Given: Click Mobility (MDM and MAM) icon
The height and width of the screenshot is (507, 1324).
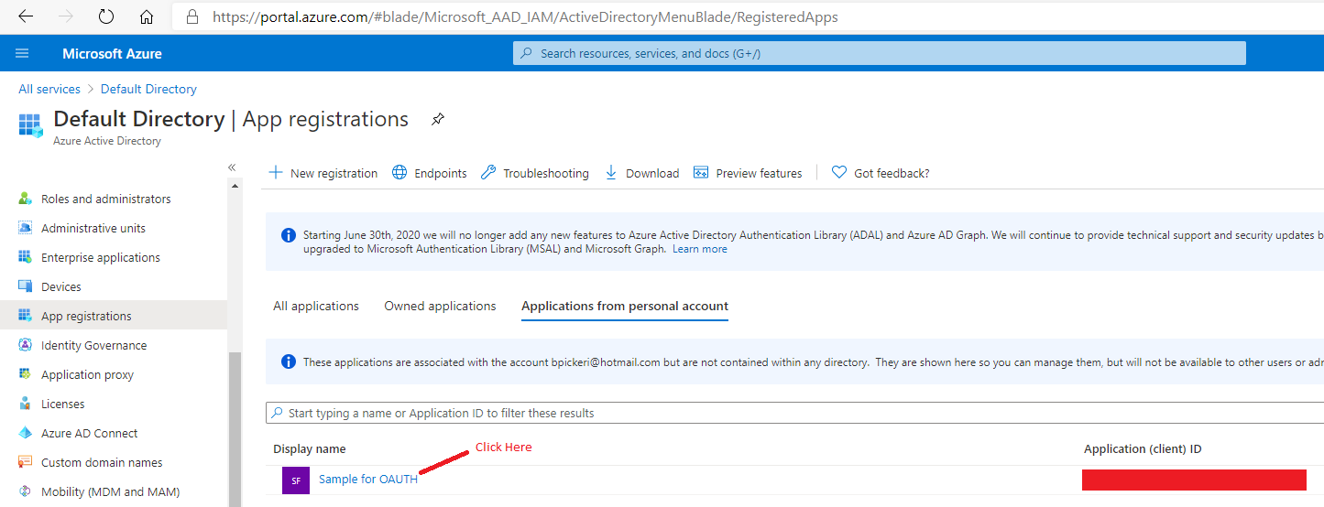Looking at the screenshot, I should pos(25,491).
